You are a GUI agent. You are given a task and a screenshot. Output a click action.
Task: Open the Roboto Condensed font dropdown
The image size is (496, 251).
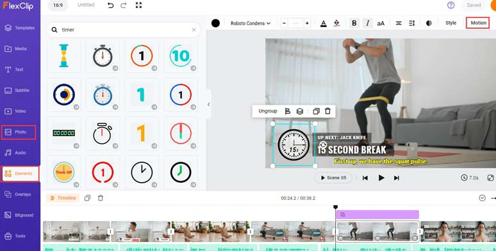(251, 23)
